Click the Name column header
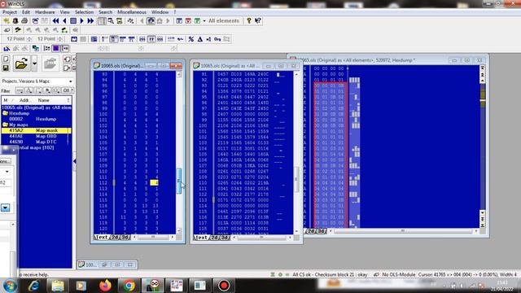Screen dimensions: 521x293 pyautogui.click(x=43, y=100)
